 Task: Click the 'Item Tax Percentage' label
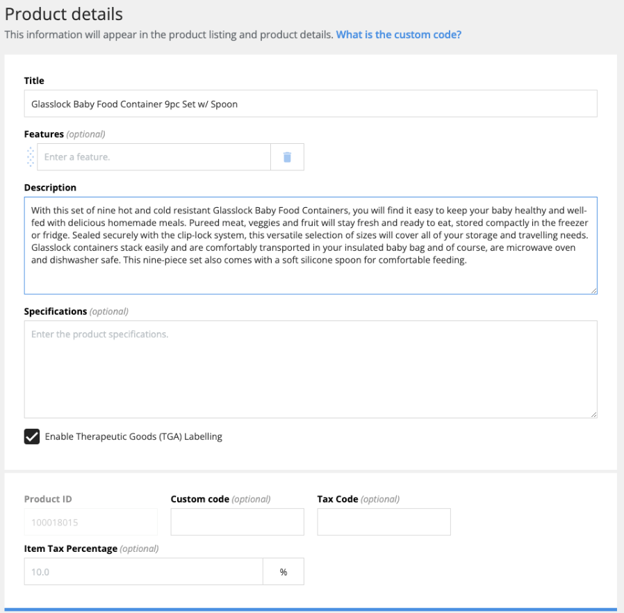click(x=70, y=548)
